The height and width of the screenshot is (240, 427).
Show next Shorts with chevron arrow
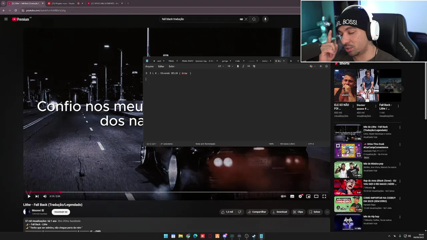pyautogui.click(x=400, y=89)
